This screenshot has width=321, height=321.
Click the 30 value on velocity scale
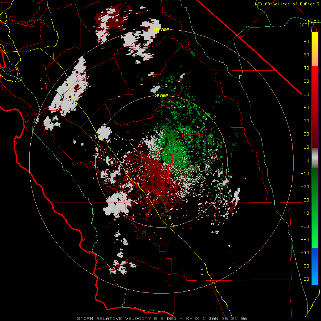click(x=306, y=121)
